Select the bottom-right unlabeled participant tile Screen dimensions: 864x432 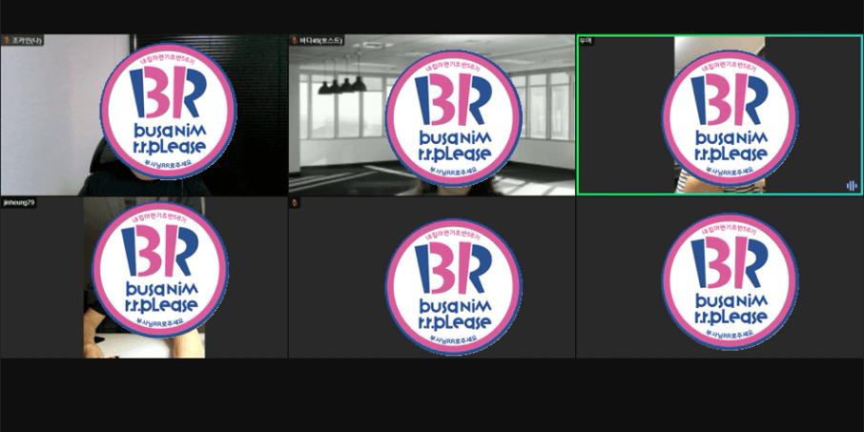pyautogui.click(x=720, y=278)
